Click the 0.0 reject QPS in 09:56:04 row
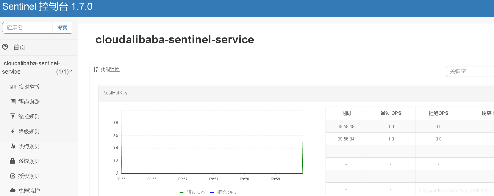 tap(438, 139)
